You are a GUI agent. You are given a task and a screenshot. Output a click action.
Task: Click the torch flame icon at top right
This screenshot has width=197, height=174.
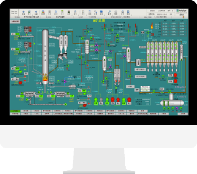point(152,26)
